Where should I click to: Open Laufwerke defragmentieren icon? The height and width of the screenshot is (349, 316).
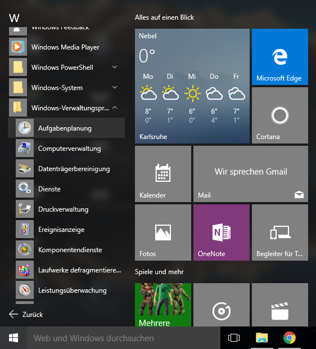25,270
